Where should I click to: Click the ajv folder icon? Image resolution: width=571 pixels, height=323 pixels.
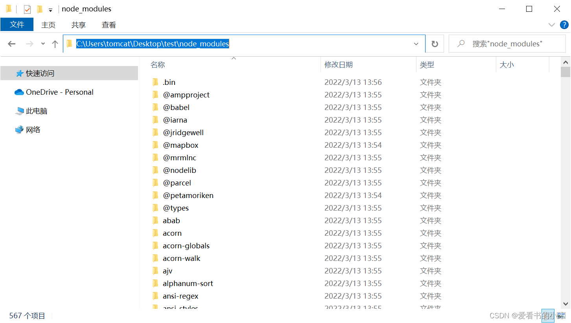click(155, 271)
